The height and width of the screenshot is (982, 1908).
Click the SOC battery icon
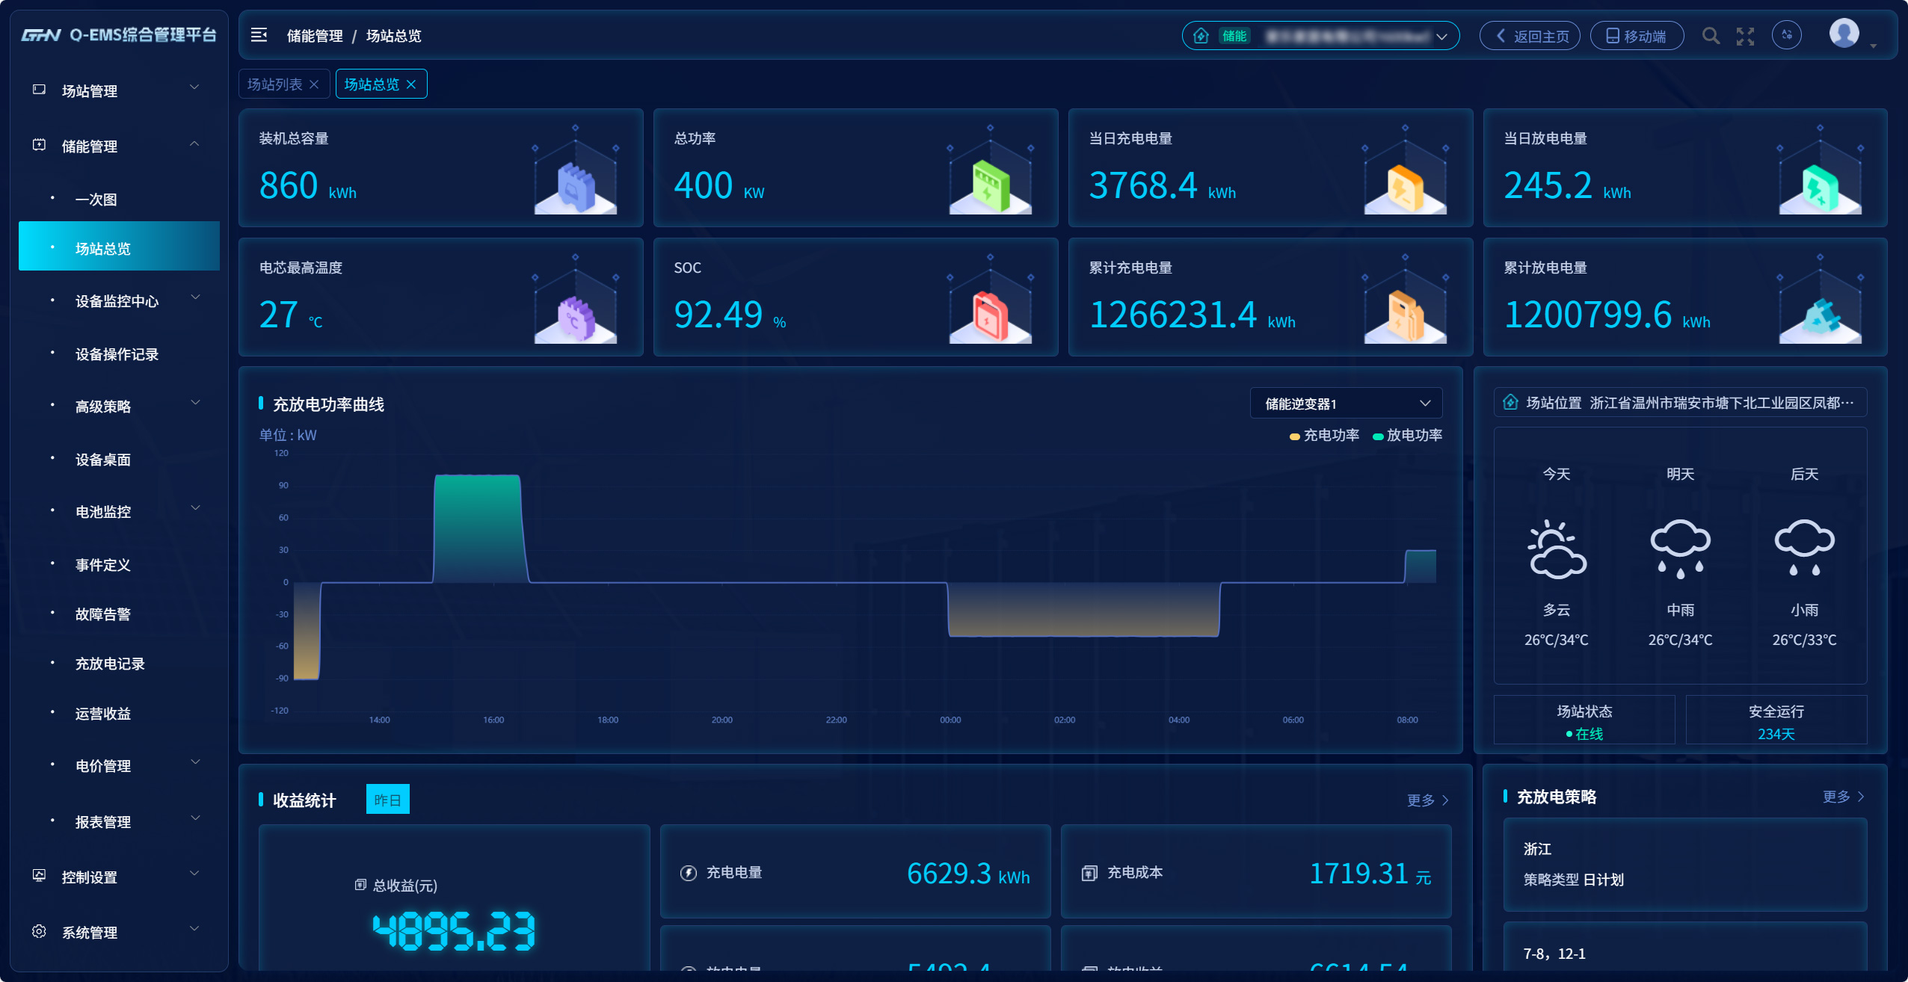click(990, 315)
